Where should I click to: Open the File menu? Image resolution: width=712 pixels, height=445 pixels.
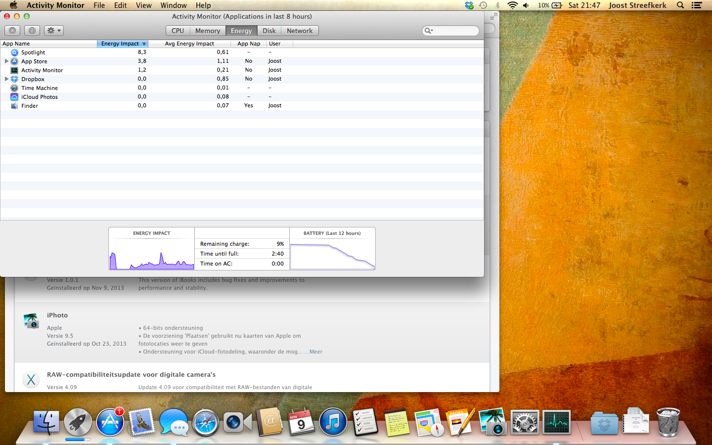click(x=99, y=5)
